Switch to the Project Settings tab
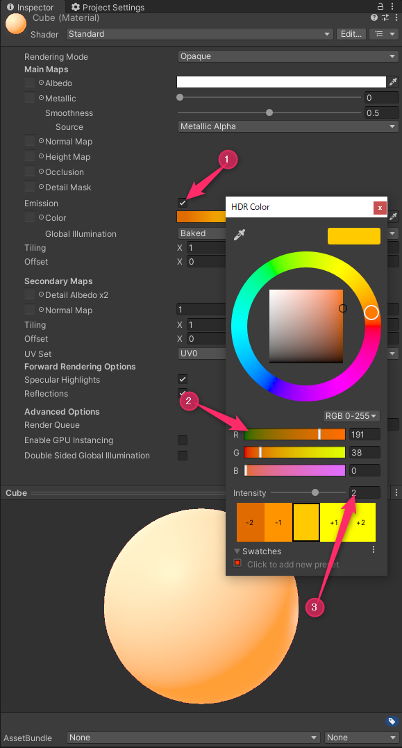Image resolution: width=402 pixels, height=748 pixels. pos(108,8)
